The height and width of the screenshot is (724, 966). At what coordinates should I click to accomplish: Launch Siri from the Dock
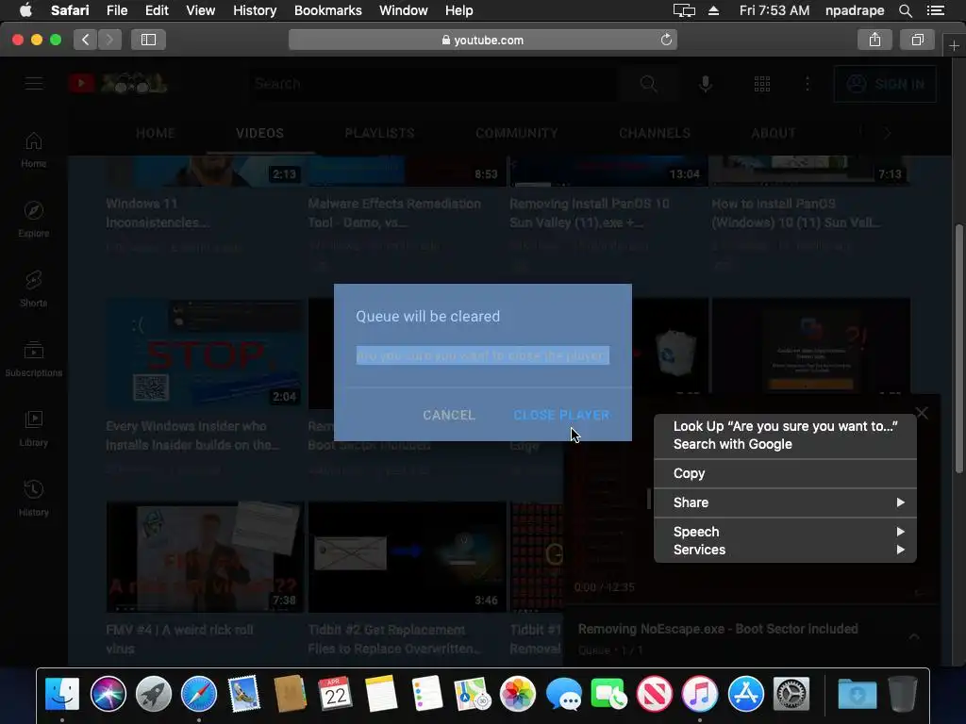108,695
